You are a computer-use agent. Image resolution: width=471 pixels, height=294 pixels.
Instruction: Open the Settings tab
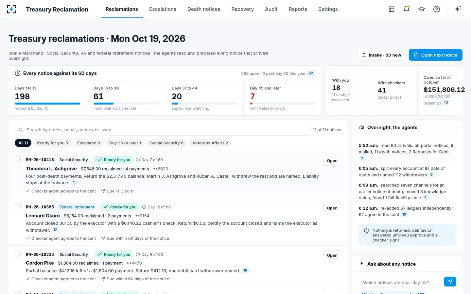tap(328, 9)
